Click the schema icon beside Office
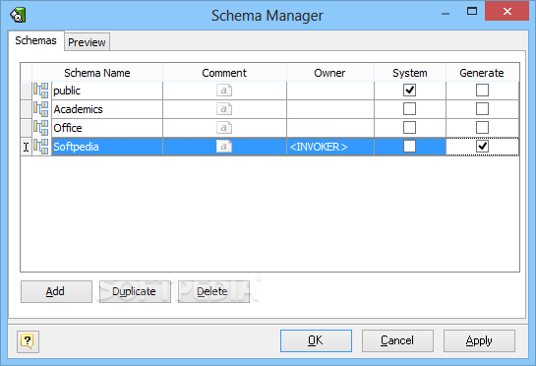536x366 pixels. (x=41, y=128)
